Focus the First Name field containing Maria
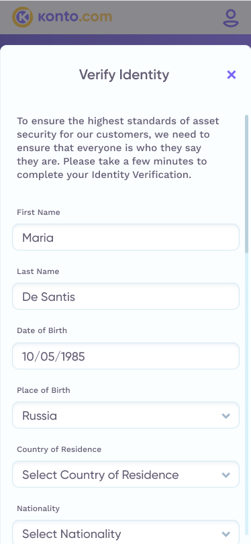Screen dimensions: 251x544 click(x=125, y=237)
